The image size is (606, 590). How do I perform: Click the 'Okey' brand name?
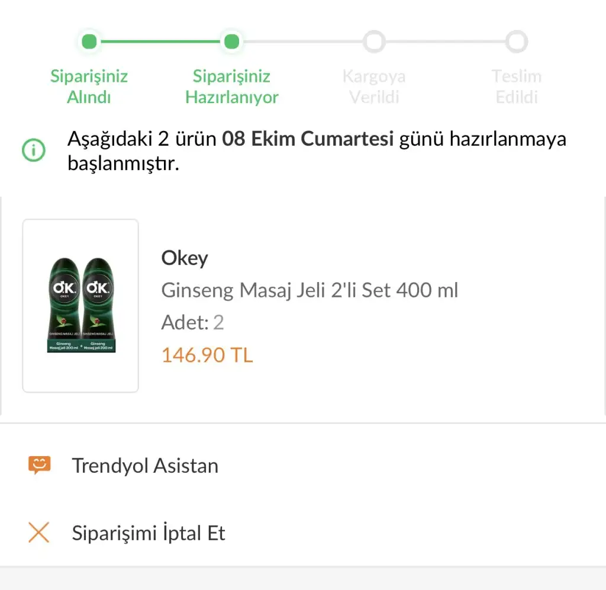tap(185, 258)
